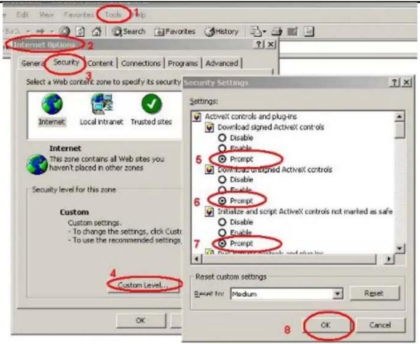
Task: Click the Print toolbar icon
Action: (x=277, y=32)
